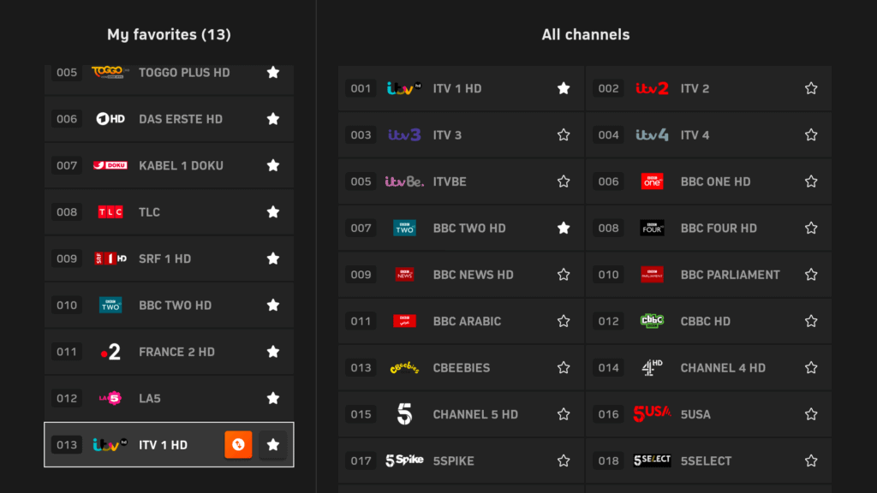The image size is (877, 493).
Task: Star 5USA channel
Action: coord(811,414)
